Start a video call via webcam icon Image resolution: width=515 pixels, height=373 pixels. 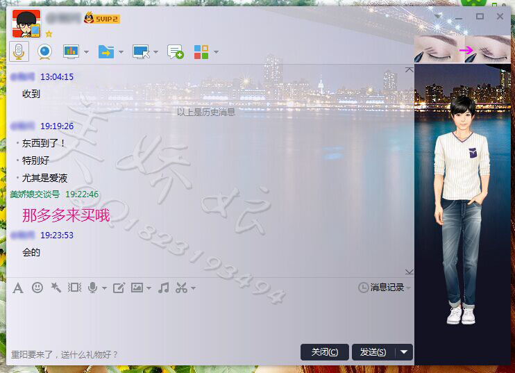44,51
